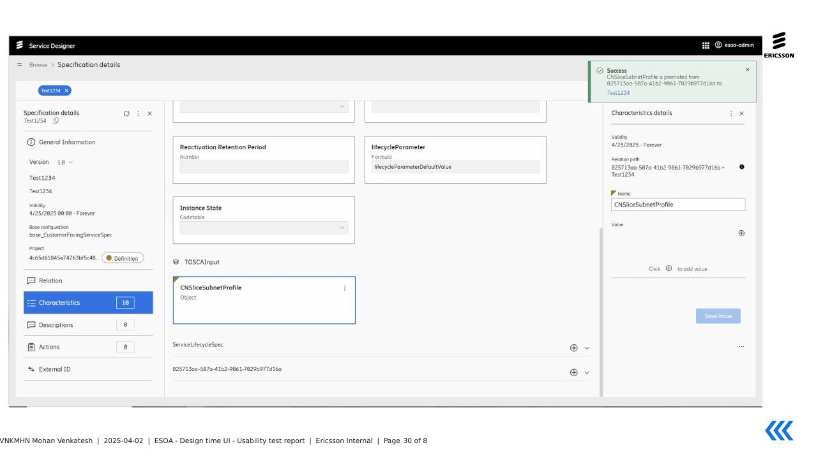
Task: Click the relation path text
Action: coord(668,171)
